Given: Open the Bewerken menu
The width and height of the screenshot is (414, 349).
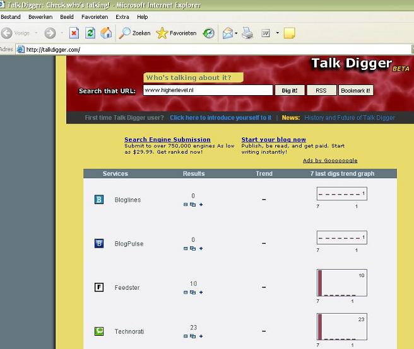Looking at the screenshot, I should click(x=40, y=17).
